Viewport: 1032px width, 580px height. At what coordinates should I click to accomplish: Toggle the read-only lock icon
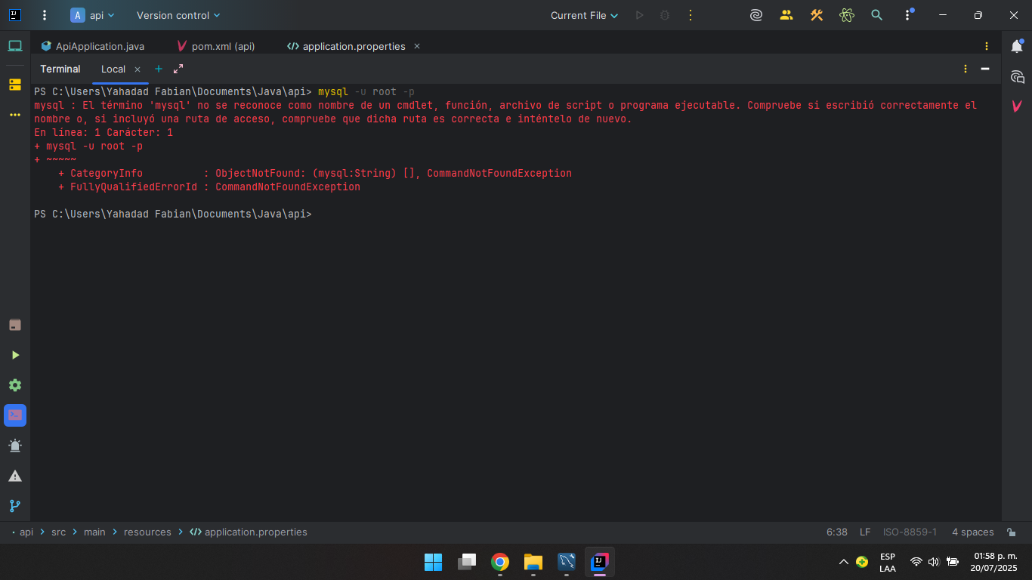1010,532
